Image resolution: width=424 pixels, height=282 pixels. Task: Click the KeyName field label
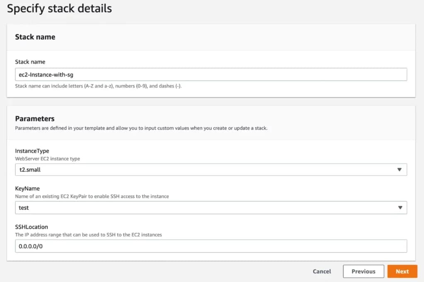[x=27, y=189]
